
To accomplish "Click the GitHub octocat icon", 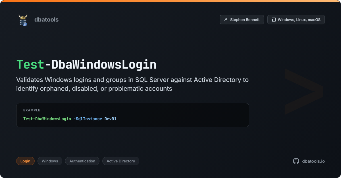I will point(296,161).
